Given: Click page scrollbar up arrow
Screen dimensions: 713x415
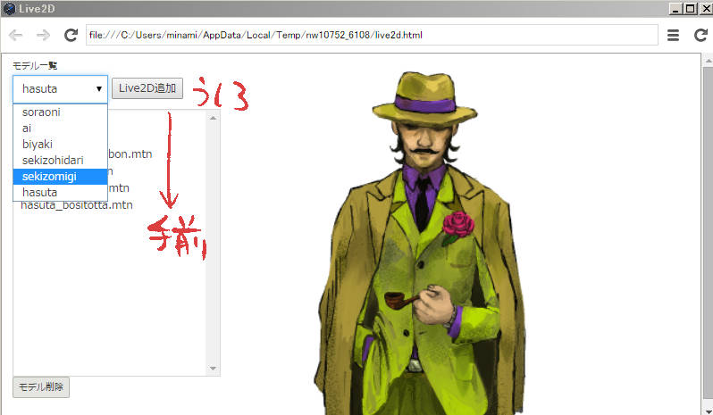Looking at the screenshot, I should point(708,60).
